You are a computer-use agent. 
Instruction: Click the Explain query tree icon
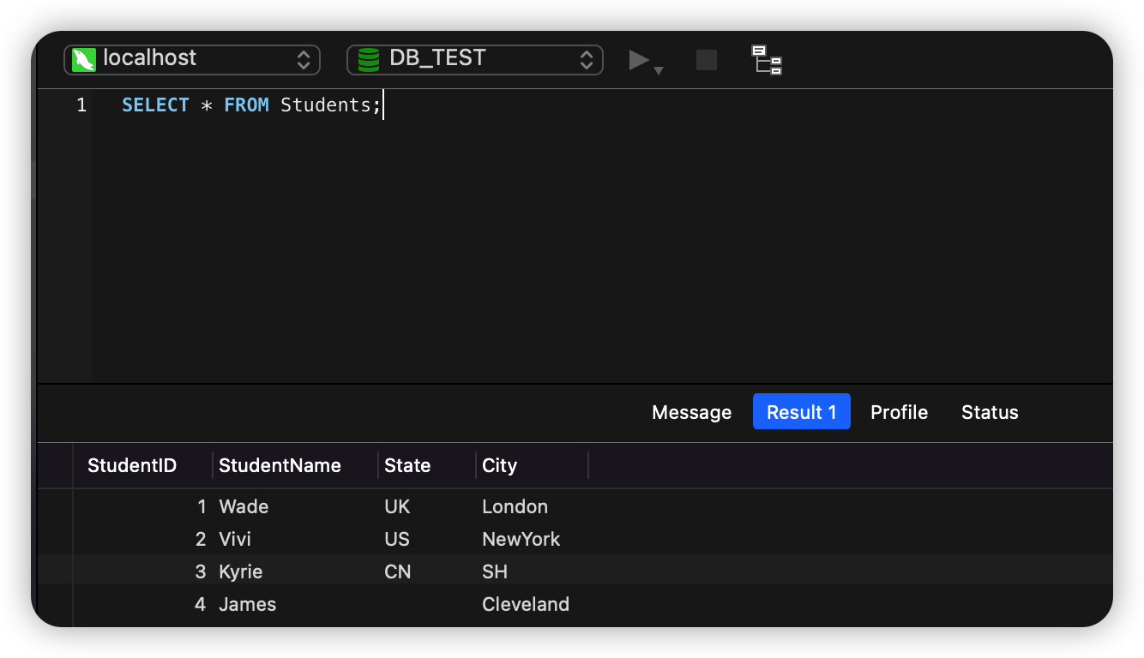(x=767, y=60)
